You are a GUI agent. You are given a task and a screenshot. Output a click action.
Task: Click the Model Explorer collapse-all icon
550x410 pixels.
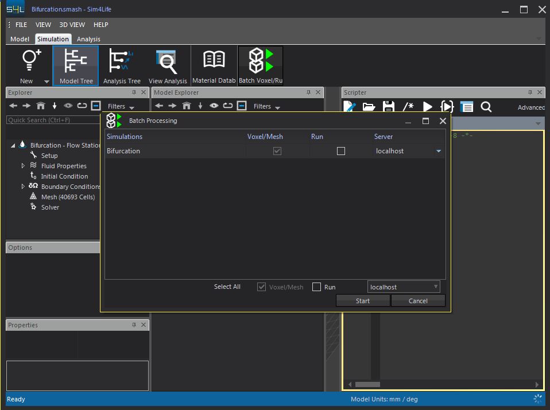pos(242,106)
